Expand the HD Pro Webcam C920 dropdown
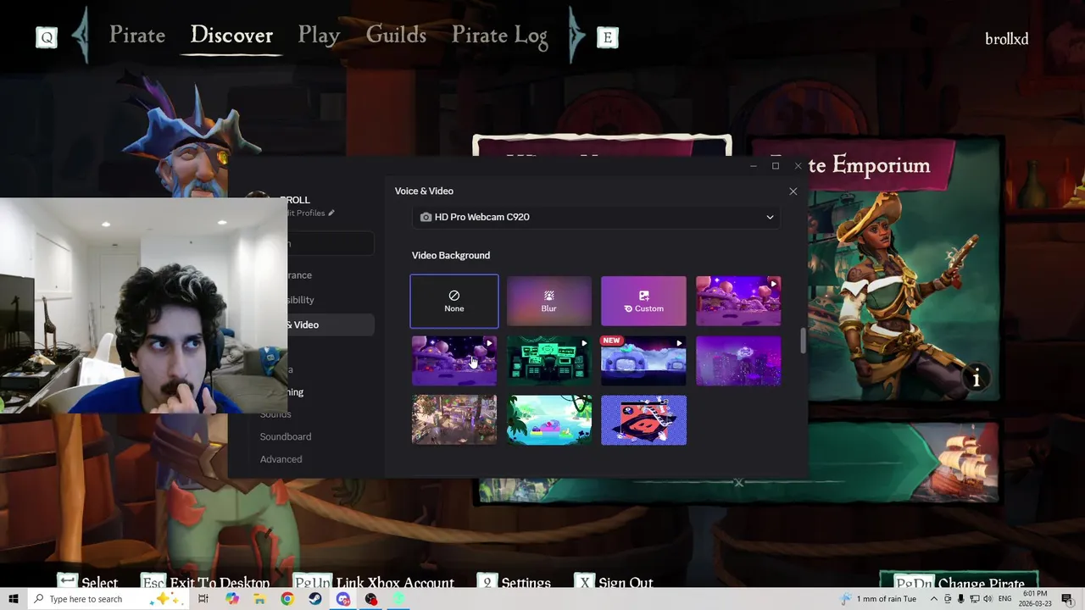1085x610 pixels. pyautogui.click(x=597, y=217)
